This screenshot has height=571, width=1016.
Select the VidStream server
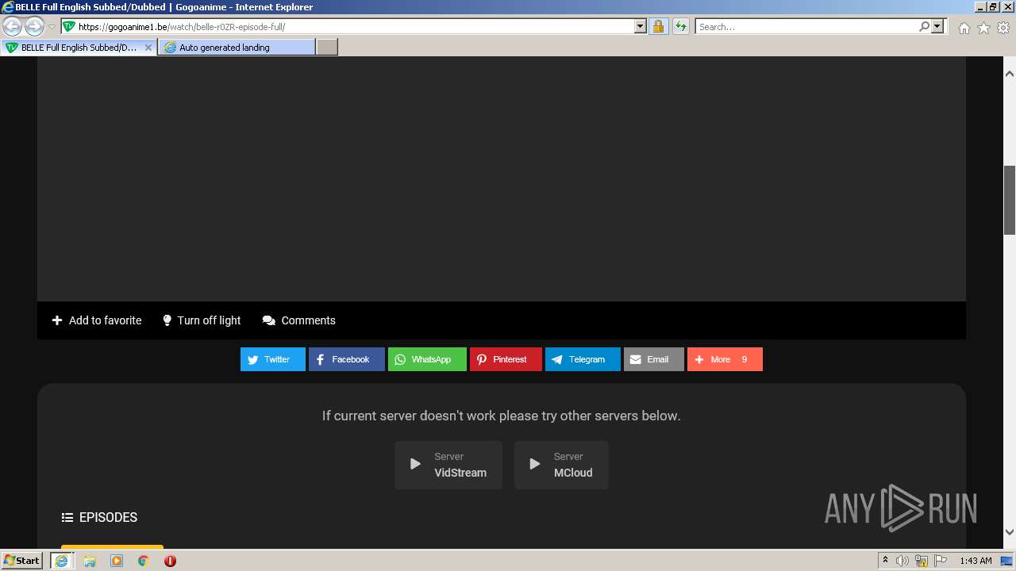tap(448, 465)
